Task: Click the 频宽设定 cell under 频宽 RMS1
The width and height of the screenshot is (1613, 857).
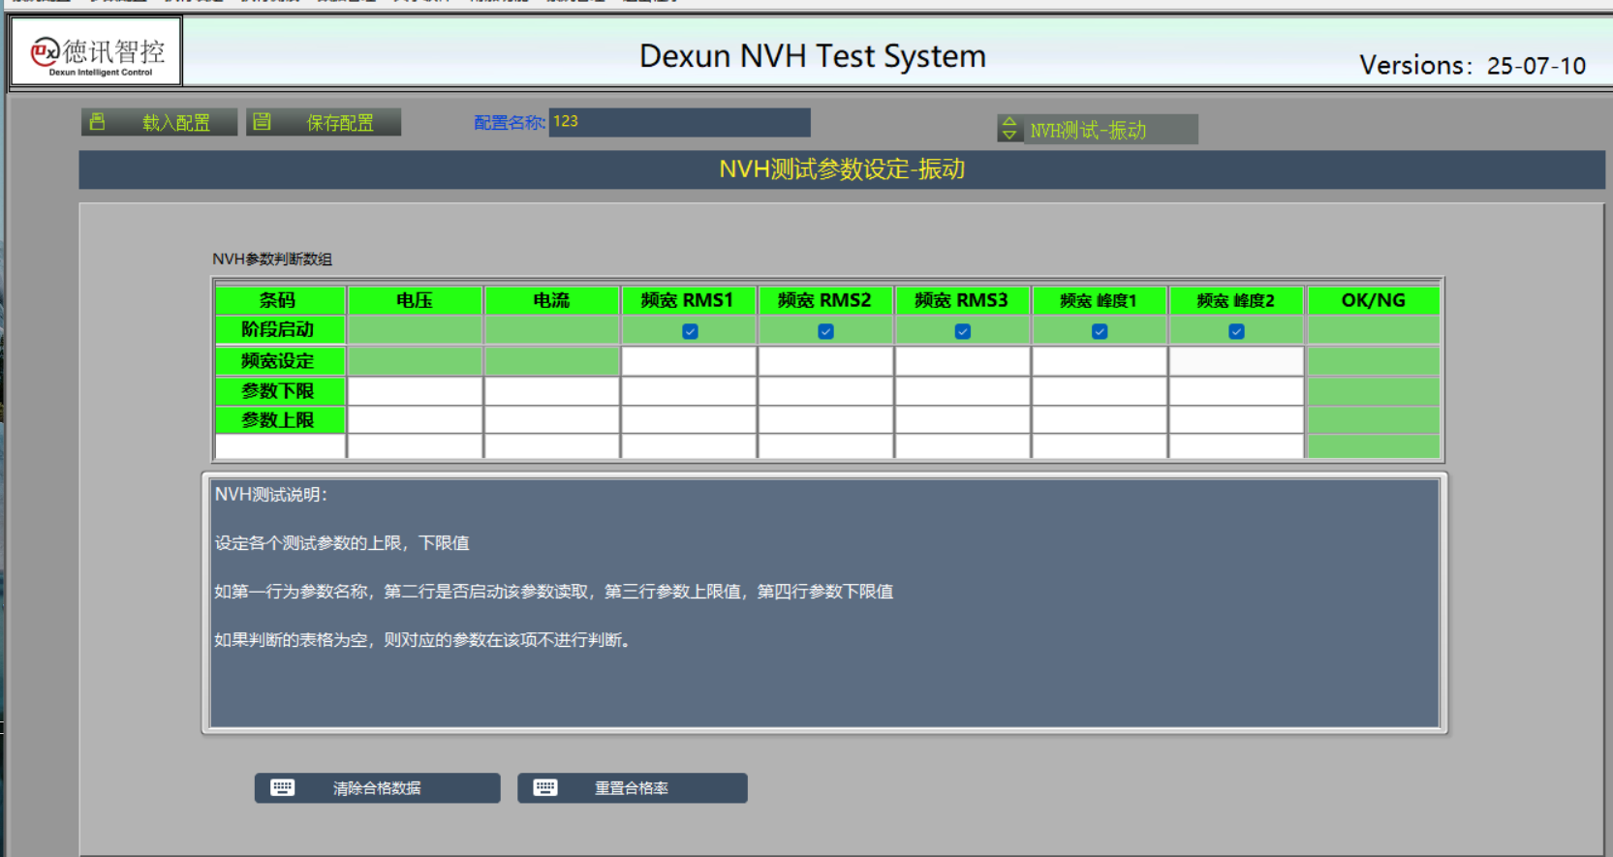Action: [689, 361]
